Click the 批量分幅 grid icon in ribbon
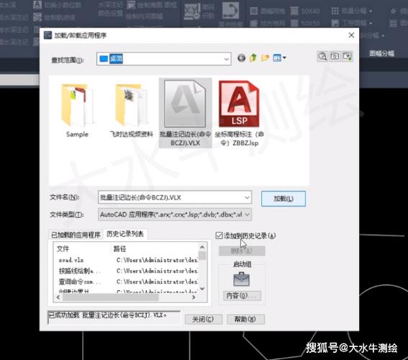This screenshot has height=360, width=408. coord(335,11)
